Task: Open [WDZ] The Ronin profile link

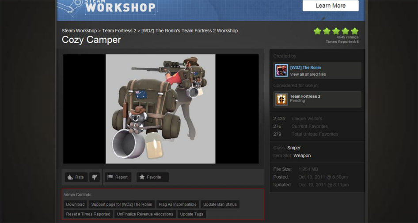Action: [305, 67]
